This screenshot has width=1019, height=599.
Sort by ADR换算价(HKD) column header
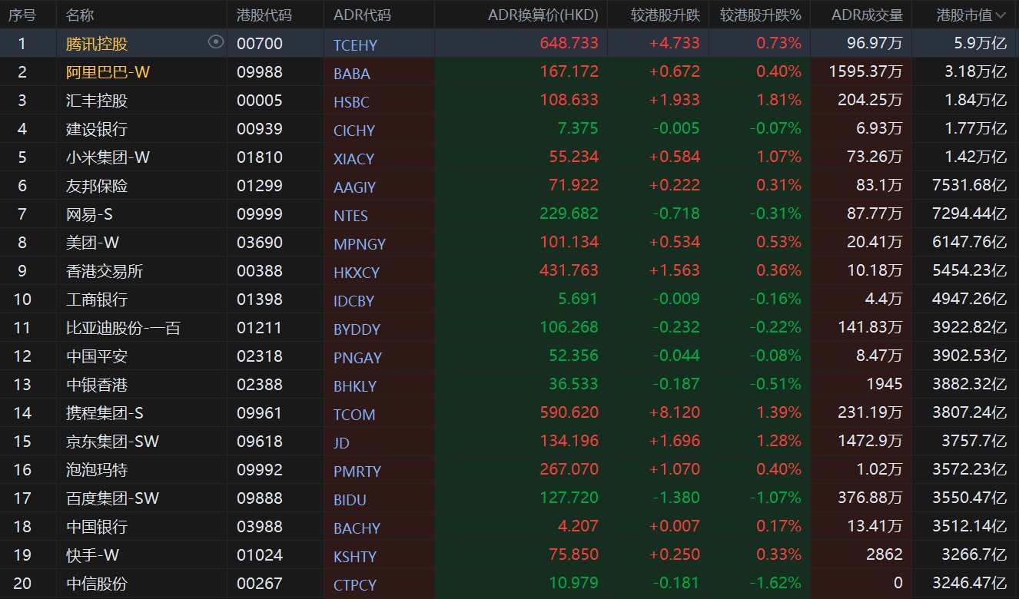543,15
